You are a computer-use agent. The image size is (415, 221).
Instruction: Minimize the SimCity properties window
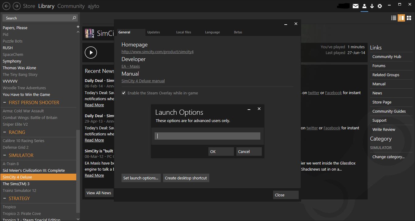[286, 24]
